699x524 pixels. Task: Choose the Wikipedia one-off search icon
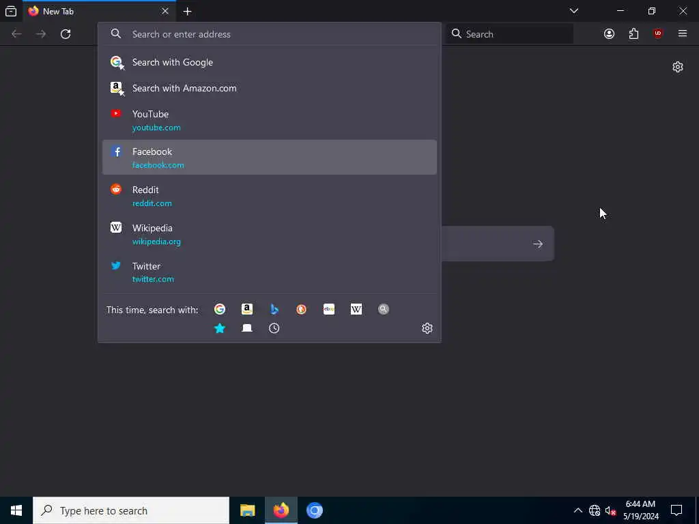click(356, 309)
